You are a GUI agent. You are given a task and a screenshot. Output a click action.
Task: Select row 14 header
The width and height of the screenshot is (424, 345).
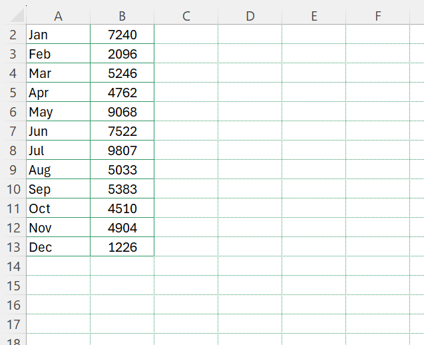[13, 266]
